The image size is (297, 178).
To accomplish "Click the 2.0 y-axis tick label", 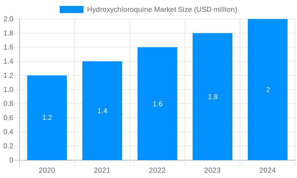I will [x=8, y=18].
